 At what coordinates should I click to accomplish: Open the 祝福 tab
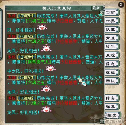[111, 72]
